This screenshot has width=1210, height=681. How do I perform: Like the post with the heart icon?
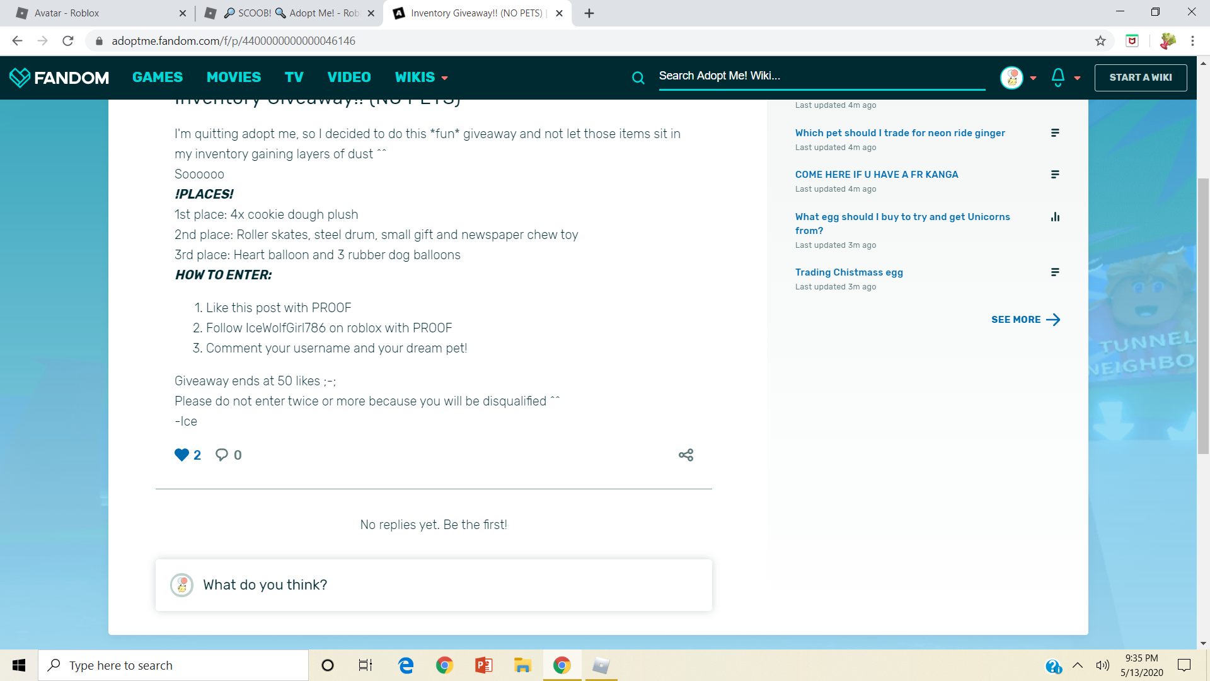tap(181, 455)
